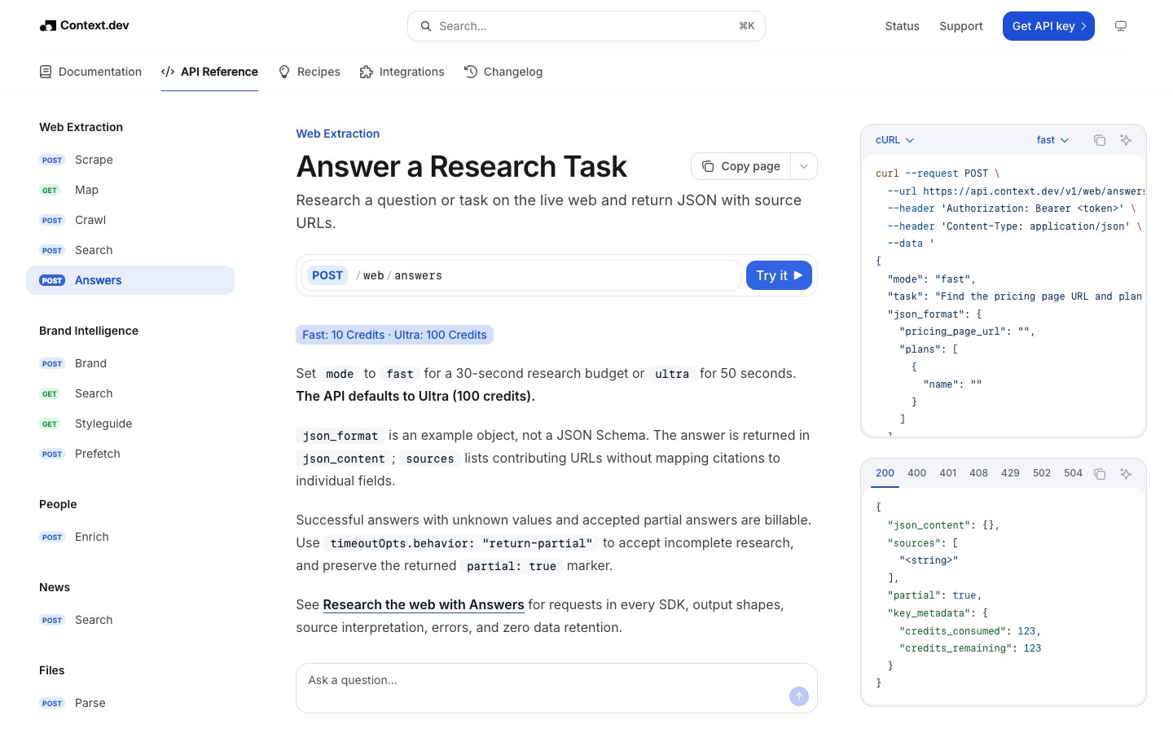The height and width of the screenshot is (733, 1173).
Task: Click the "ultra" inline code
Action: (672, 374)
